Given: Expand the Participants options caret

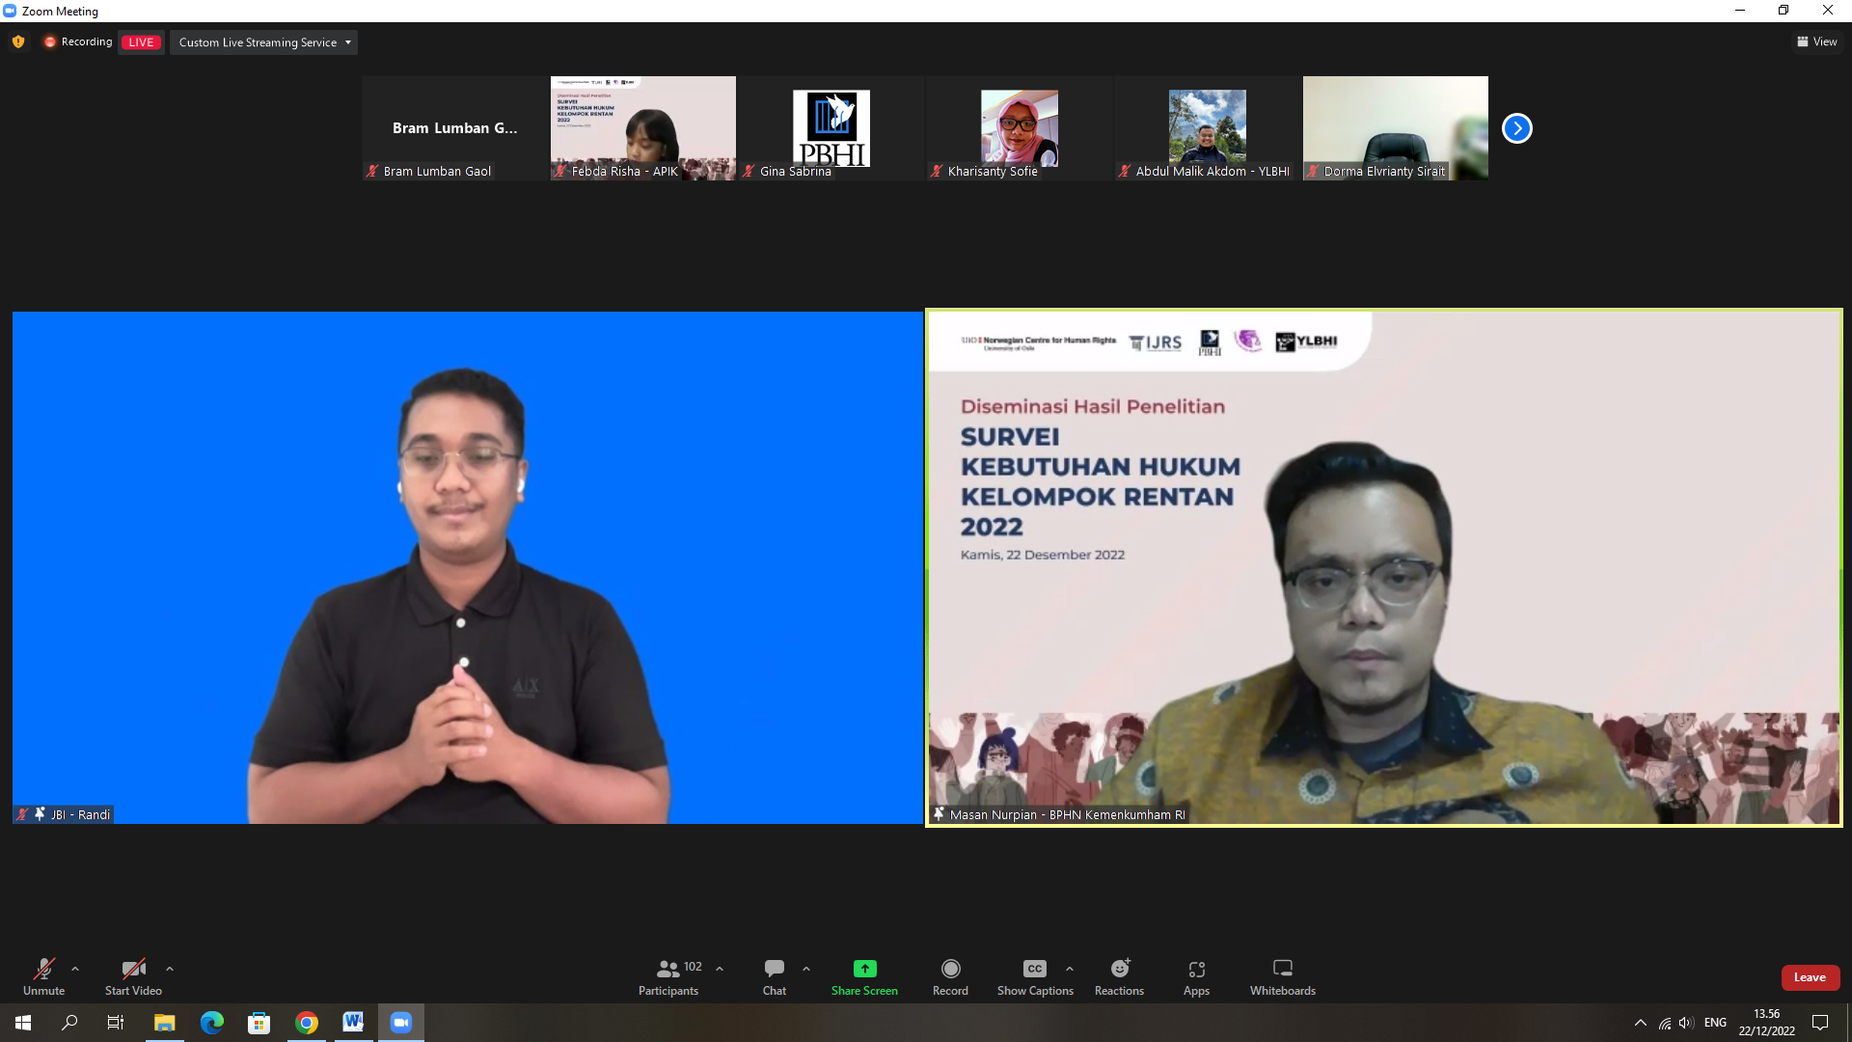Looking at the screenshot, I should pyautogui.click(x=720, y=969).
